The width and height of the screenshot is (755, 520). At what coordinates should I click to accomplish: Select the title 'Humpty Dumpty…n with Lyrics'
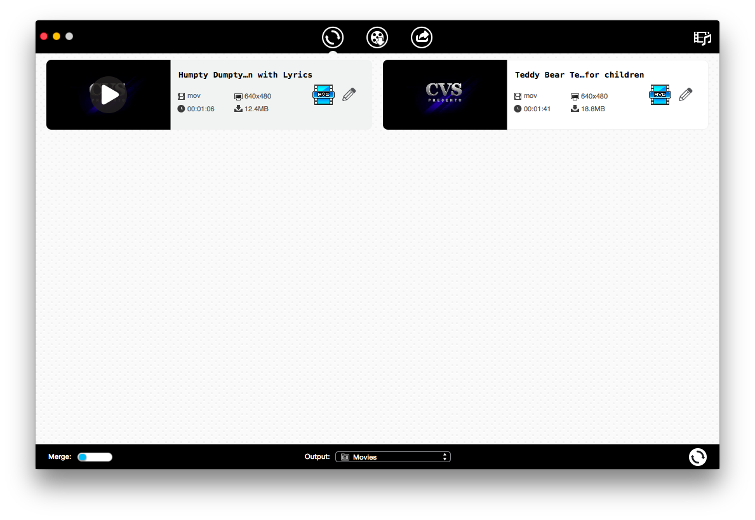245,75
